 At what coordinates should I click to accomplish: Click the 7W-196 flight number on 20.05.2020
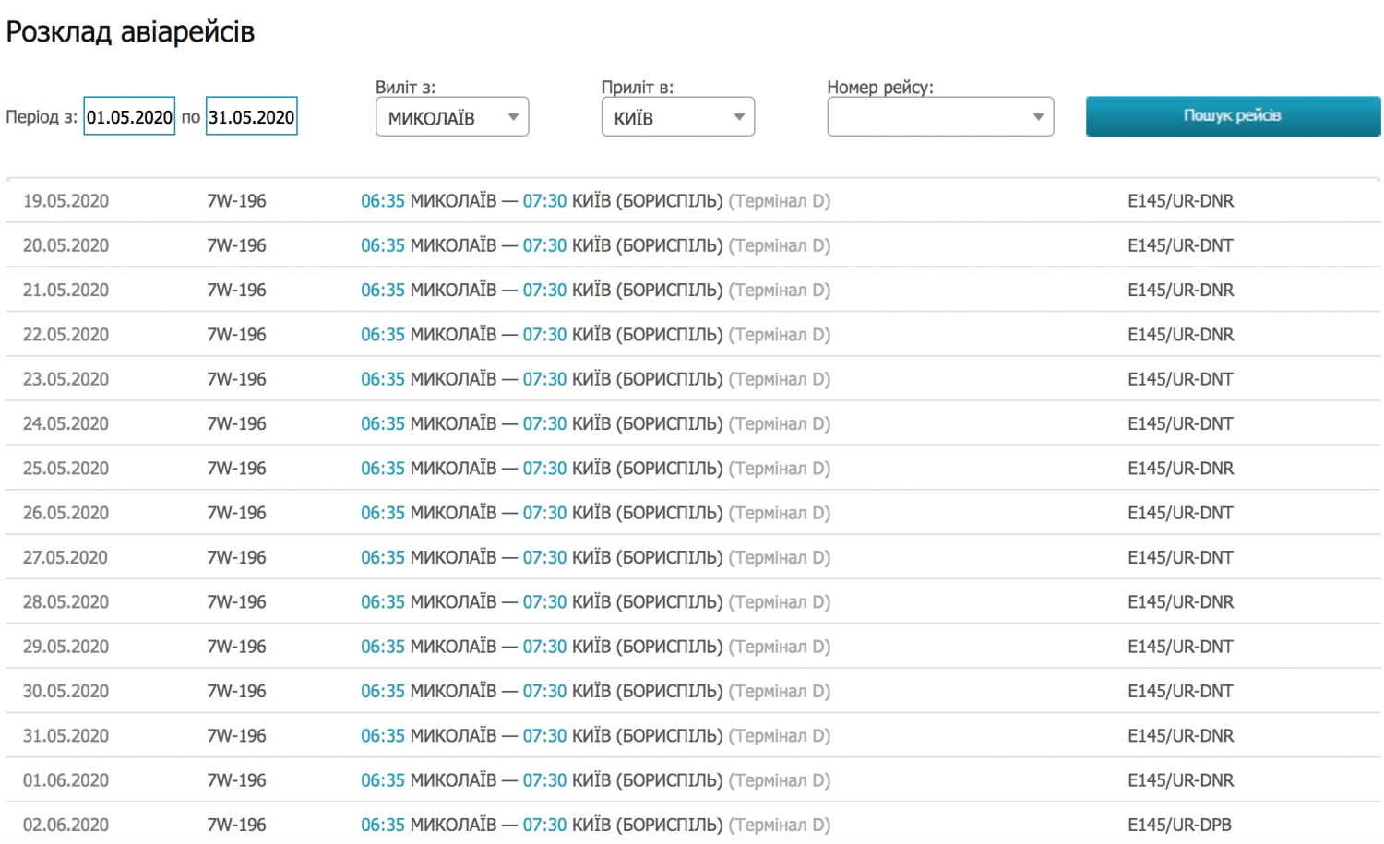click(236, 245)
